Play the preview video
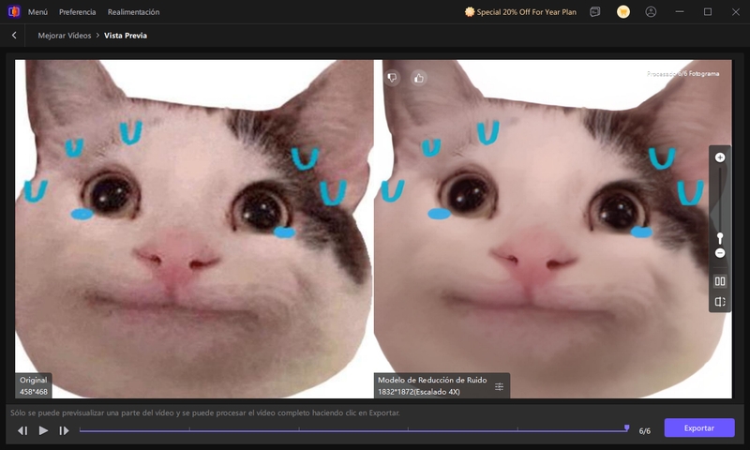This screenshot has width=750, height=450. pos(43,430)
